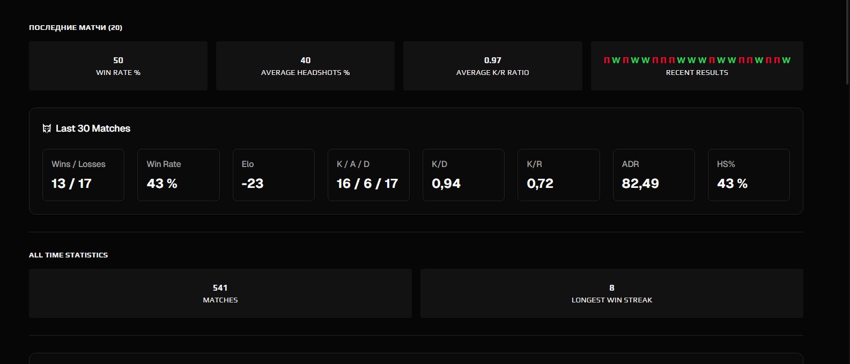Click the last green W in Recent Results

[786, 60]
